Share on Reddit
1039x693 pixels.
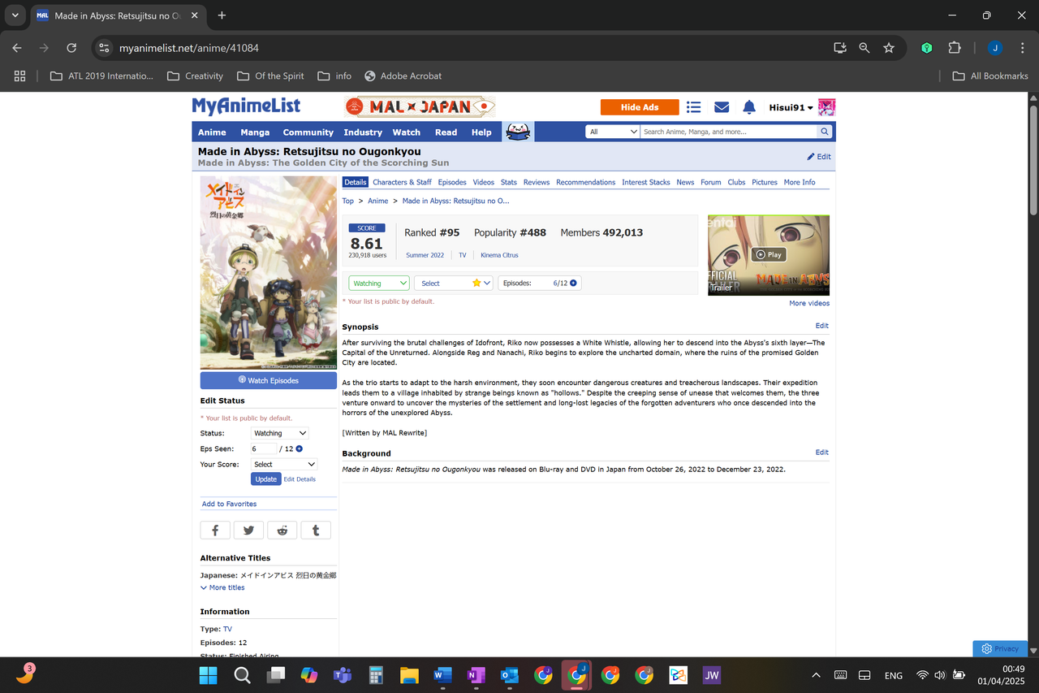pos(282,530)
